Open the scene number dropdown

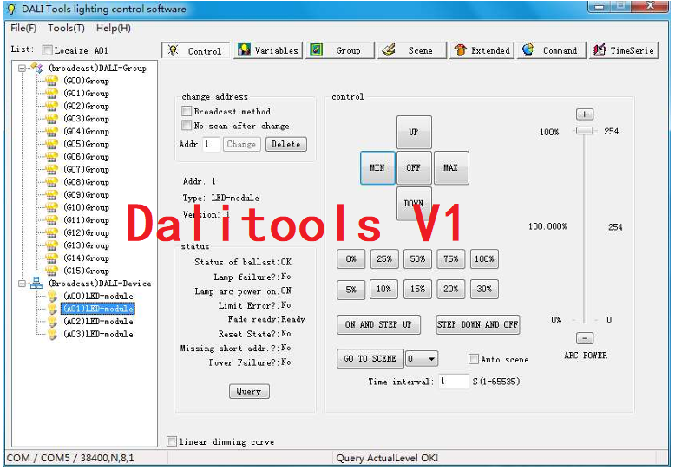pos(431,359)
